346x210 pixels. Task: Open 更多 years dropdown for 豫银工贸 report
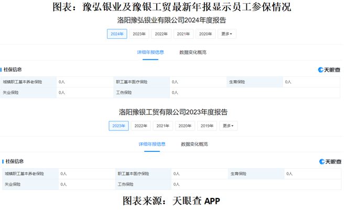(x=229, y=126)
